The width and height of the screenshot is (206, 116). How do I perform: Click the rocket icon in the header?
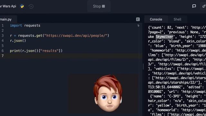(204, 6)
